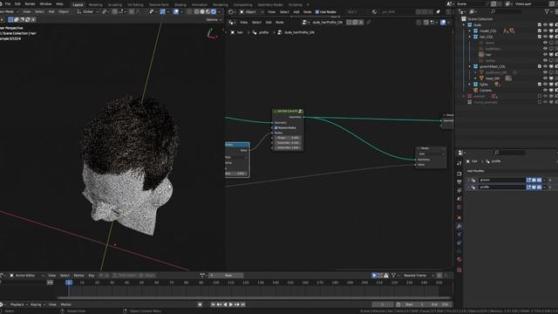Hide head_GM object with eye icon
Image resolution: width=558 pixels, height=314 pixels.
point(545,78)
